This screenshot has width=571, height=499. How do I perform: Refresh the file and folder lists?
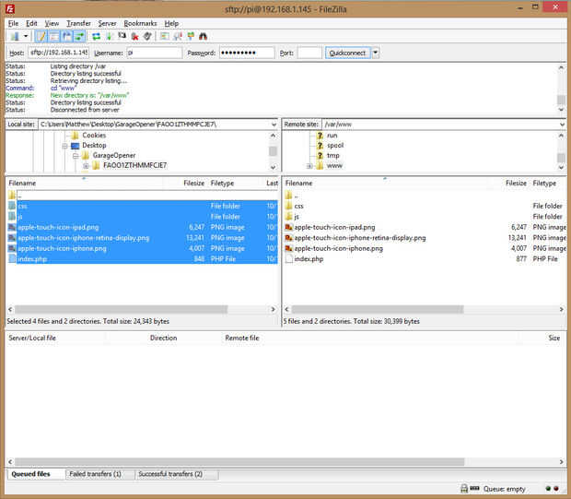point(96,36)
